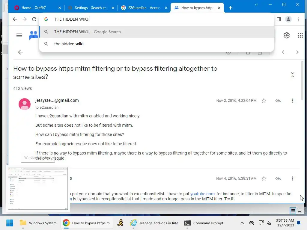Reply all to the Nov 4 message

pos(278,178)
